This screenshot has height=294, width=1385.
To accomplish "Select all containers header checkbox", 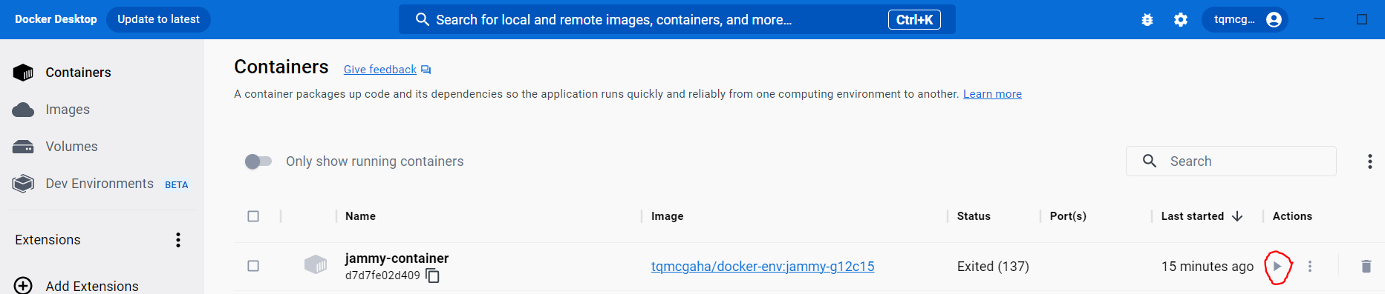I will pos(253,216).
